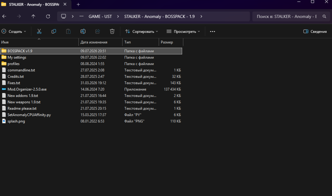Expand chevron after GAME - UST
This screenshot has width=332, height=196.
pyautogui.click(x=118, y=16)
